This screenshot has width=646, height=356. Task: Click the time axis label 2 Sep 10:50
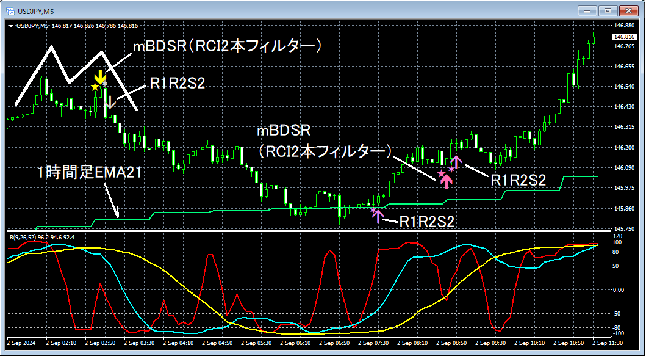pyautogui.click(x=569, y=343)
